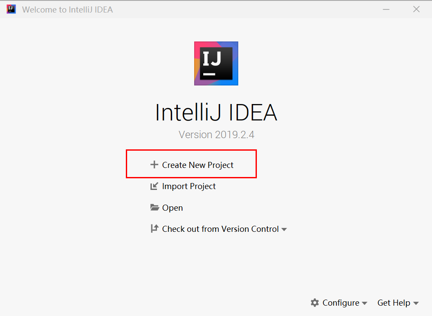Select Create New Project
Image resolution: width=432 pixels, height=316 pixels.
tap(197, 164)
